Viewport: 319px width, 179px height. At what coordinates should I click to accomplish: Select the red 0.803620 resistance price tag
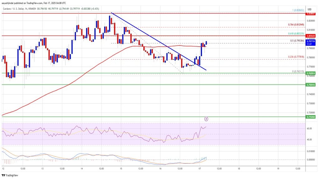point(311,36)
